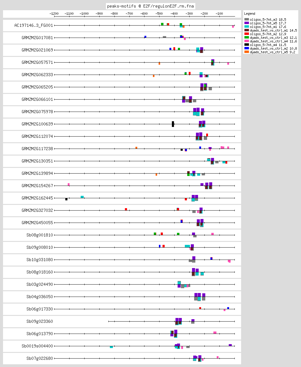Click the -600 tick label on the scale
Screen dimensions: 301x367
coord(144,14)
